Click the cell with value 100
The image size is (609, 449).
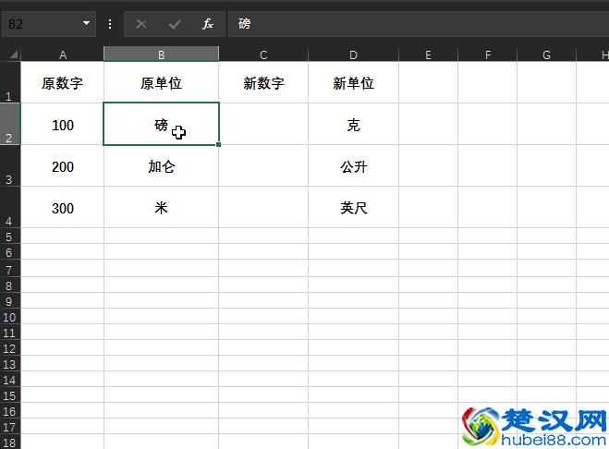[x=63, y=125]
